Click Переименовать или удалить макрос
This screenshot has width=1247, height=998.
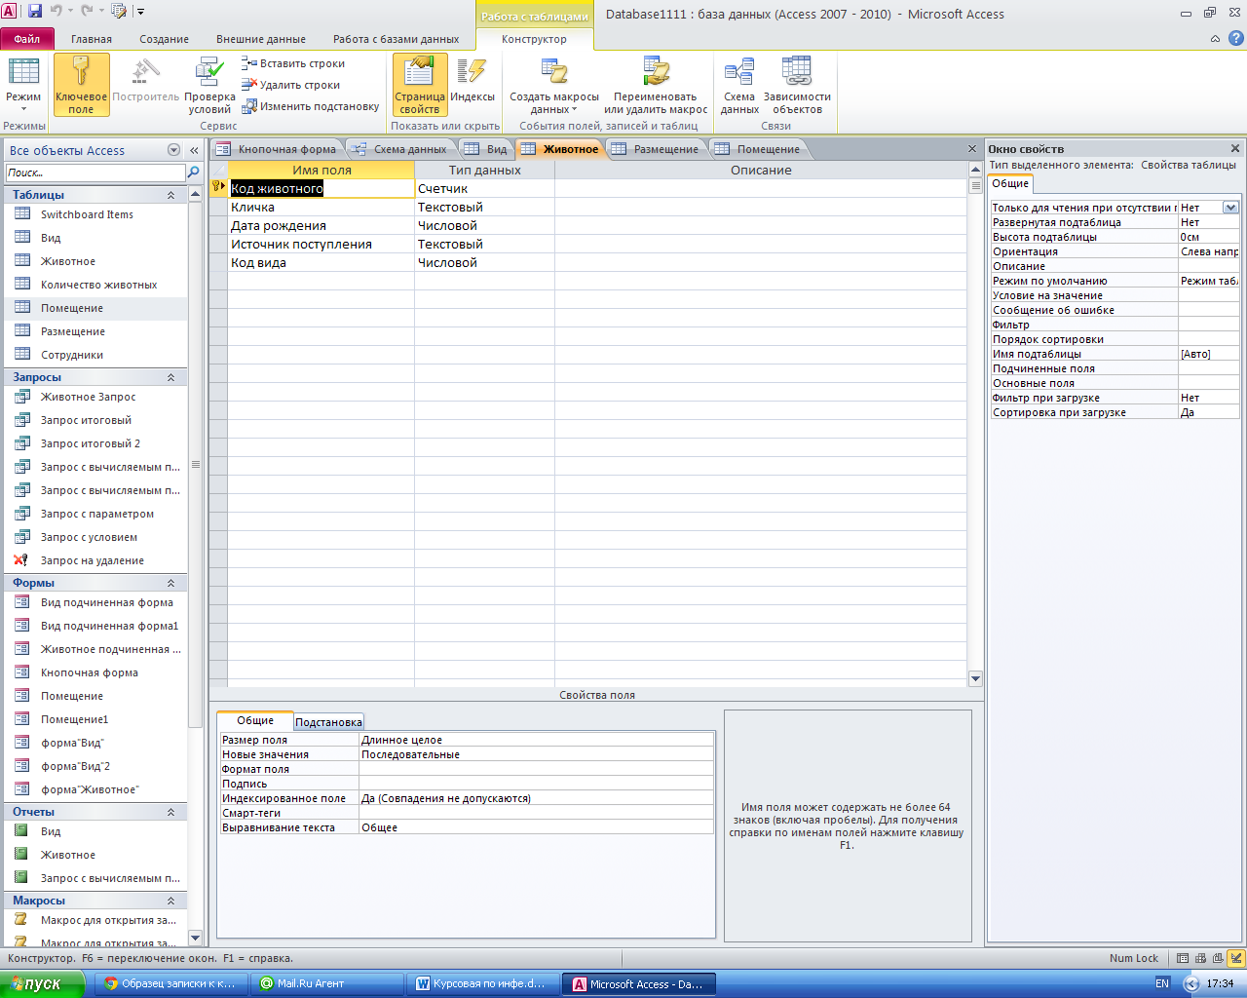pos(656,86)
